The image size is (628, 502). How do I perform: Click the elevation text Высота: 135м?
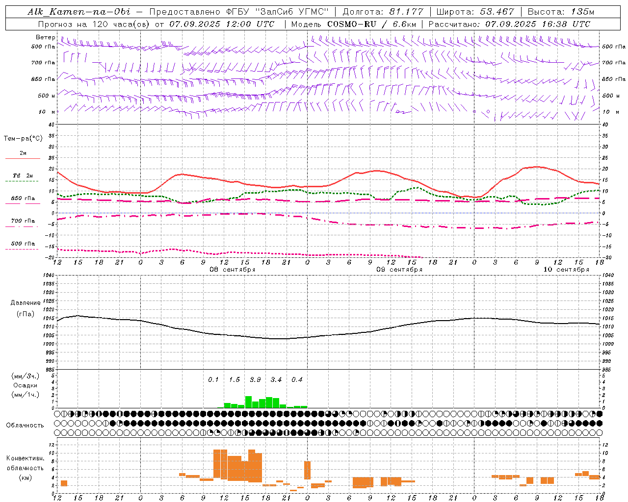pos(561,12)
